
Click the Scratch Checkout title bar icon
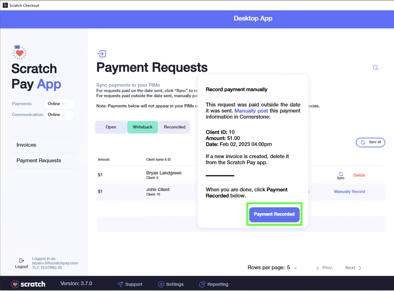pyautogui.click(x=5, y=5)
